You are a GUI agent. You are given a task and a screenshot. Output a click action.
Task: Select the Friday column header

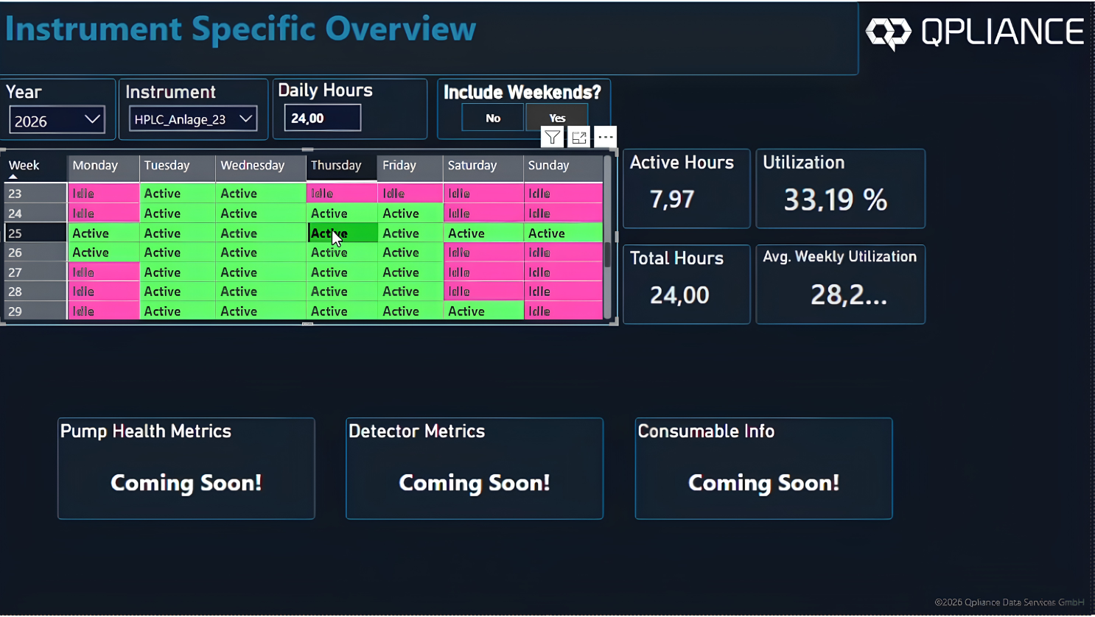(x=410, y=166)
